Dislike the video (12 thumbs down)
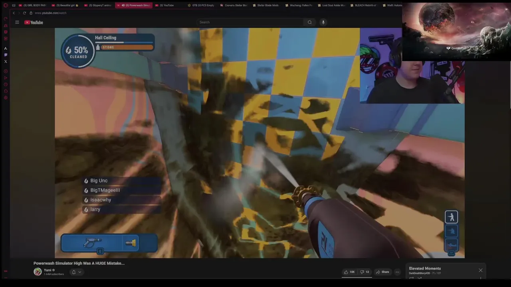511x287 pixels. pyautogui.click(x=364, y=272)
